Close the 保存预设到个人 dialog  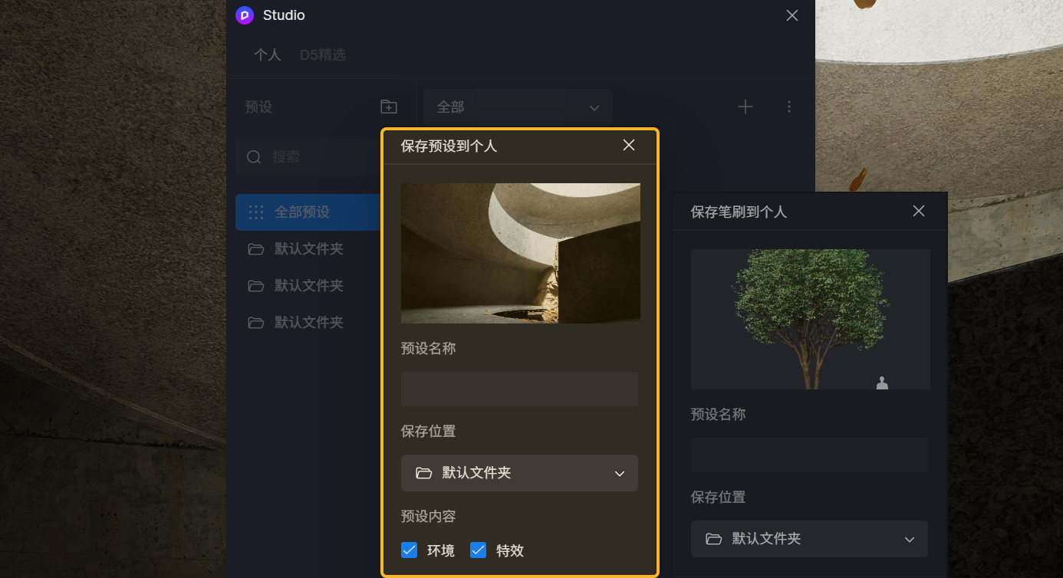(x=629, y=145)
